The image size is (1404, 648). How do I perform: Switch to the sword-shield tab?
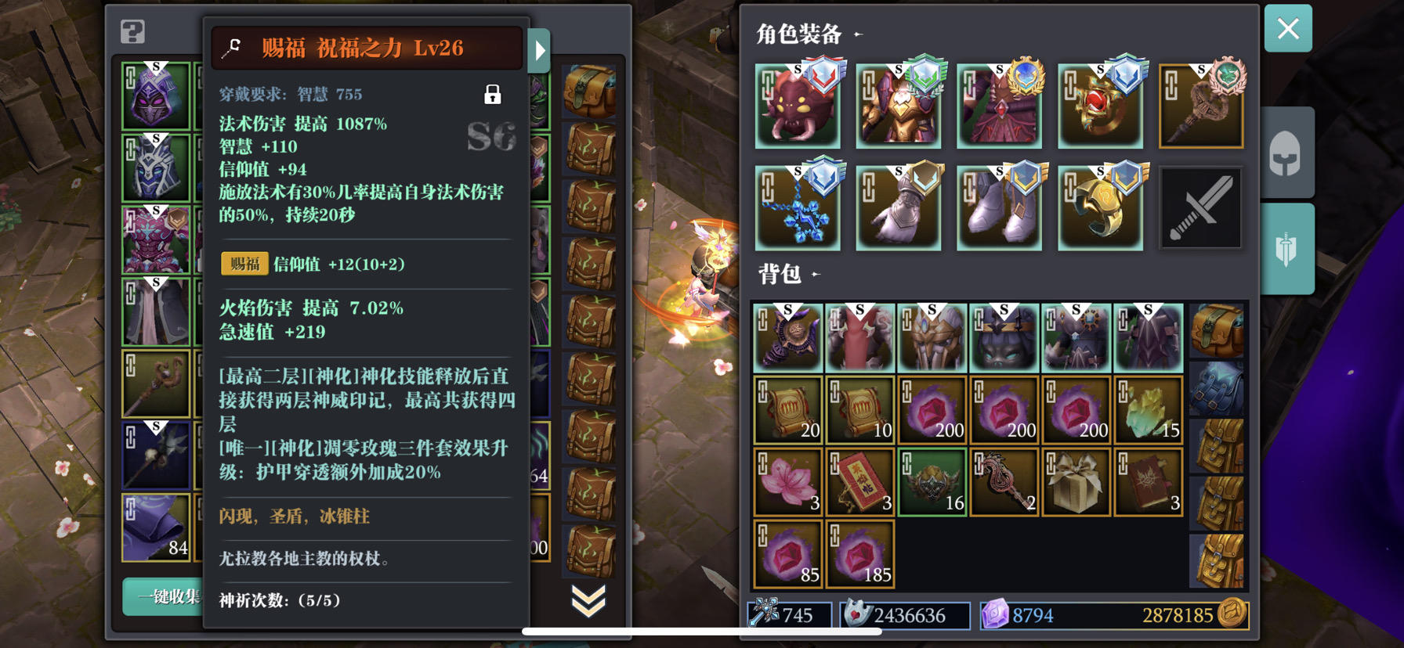click(x=1286, y=249)
